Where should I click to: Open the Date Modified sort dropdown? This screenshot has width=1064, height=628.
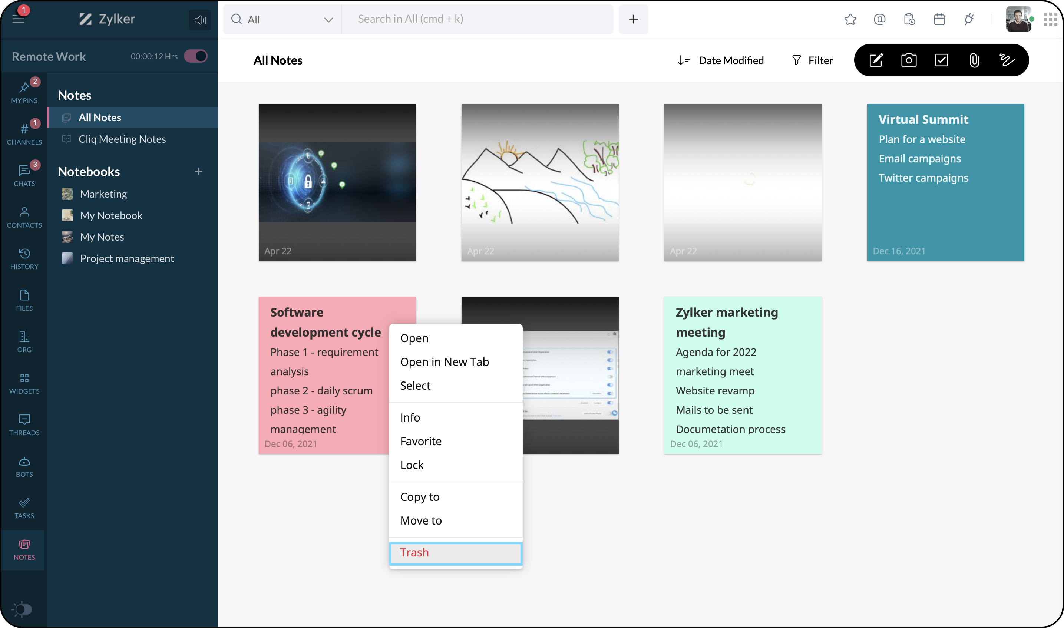(x=720, y=60)
